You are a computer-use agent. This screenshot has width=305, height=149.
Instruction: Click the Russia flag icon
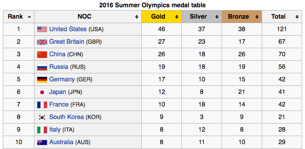pyautogui.click(x=42, y=67)
